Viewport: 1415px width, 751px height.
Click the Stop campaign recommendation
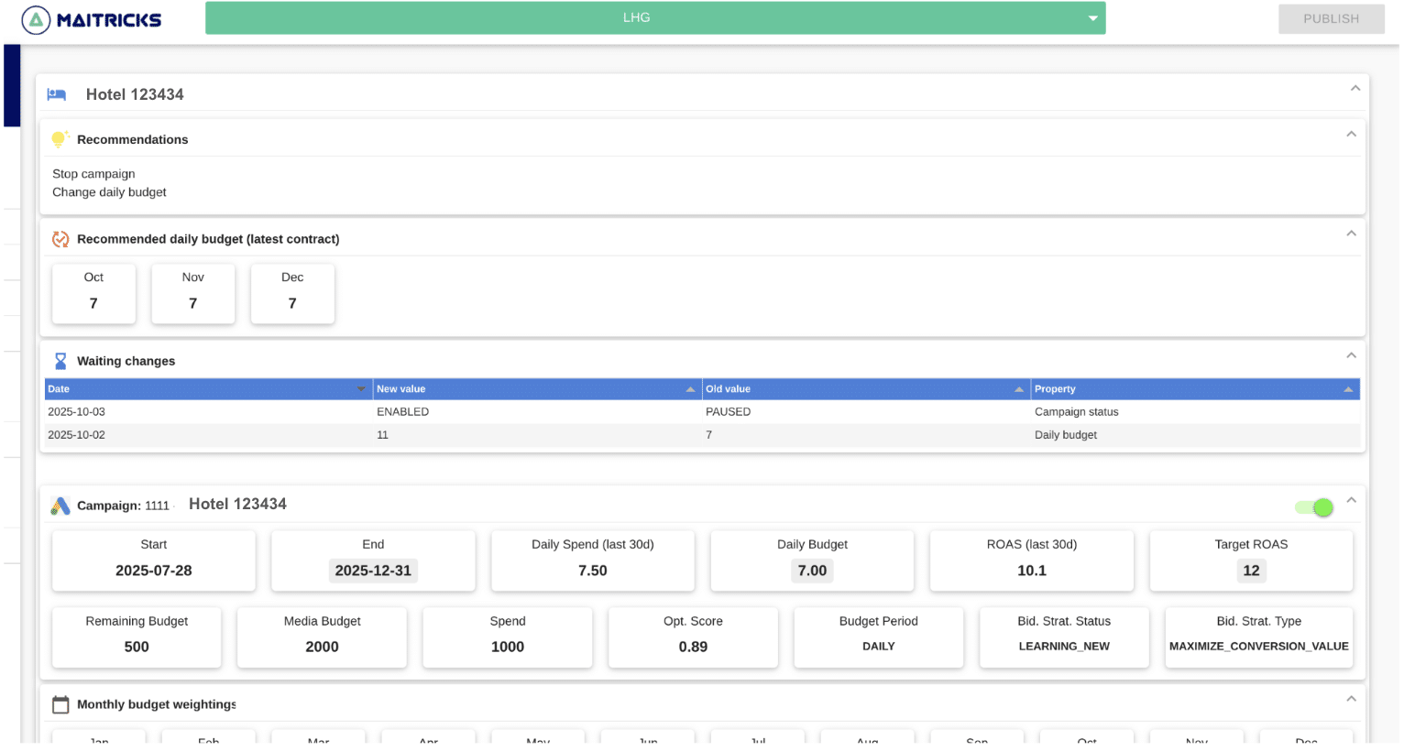93,174
